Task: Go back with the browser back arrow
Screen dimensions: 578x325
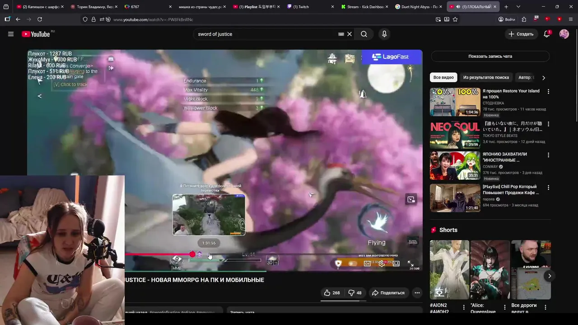Action: pyautogui.click(x=18, y=19)
